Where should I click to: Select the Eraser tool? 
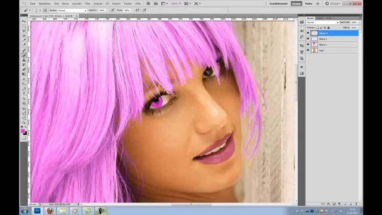coord(24,69)
